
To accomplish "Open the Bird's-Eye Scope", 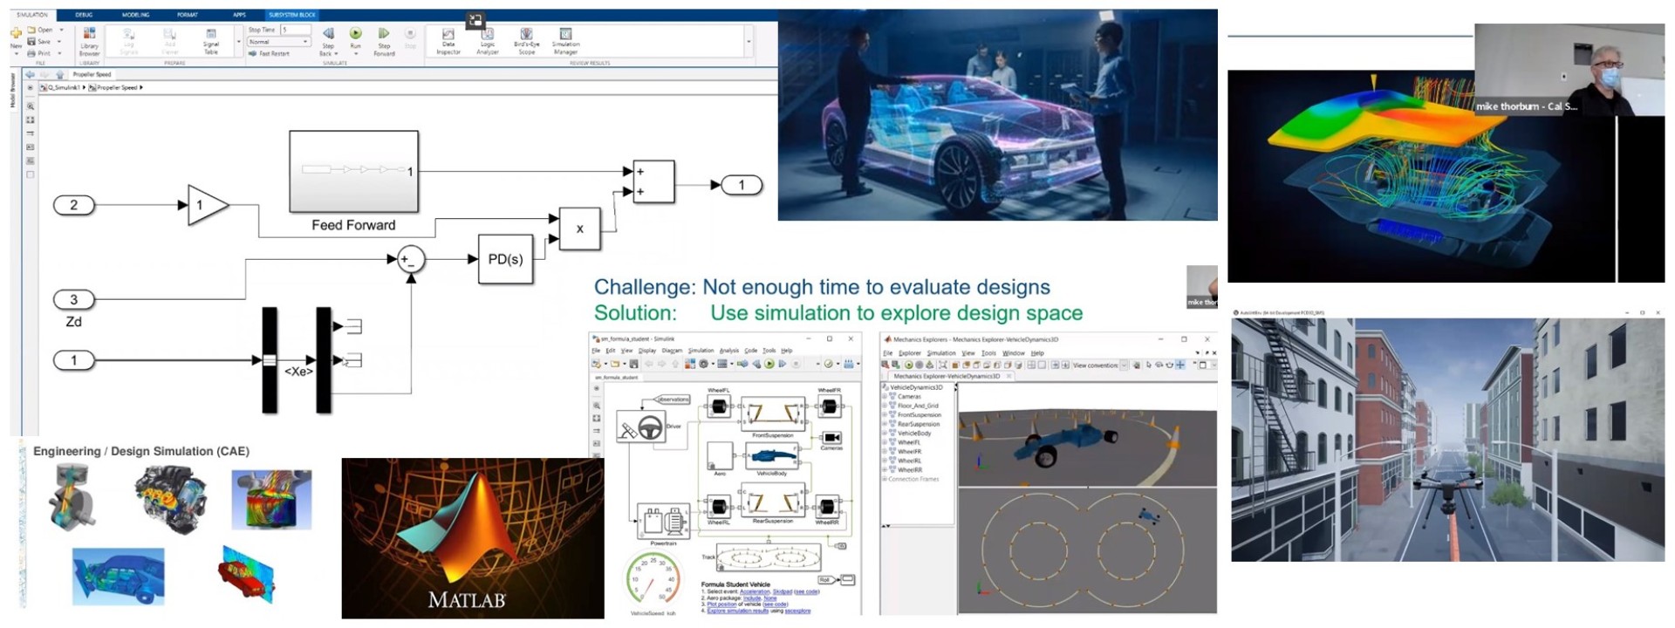I will click(527, 42).
